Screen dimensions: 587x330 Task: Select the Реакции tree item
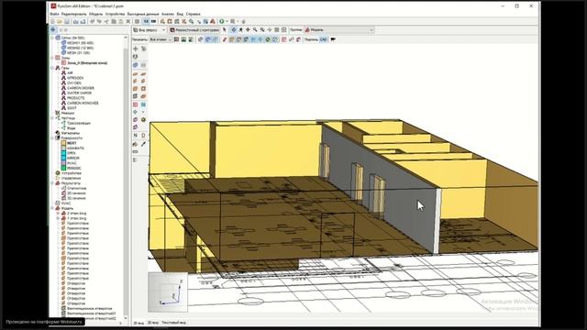[x=68, y=113]
